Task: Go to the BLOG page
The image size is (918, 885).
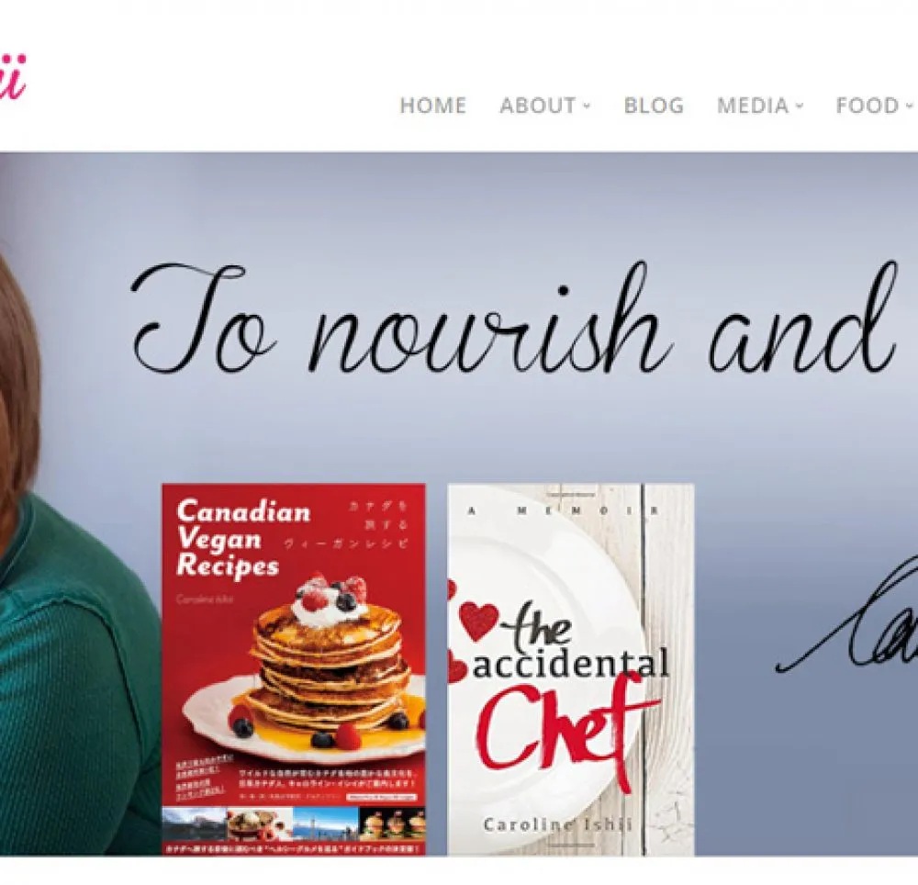Action: [x=654, y=106]
